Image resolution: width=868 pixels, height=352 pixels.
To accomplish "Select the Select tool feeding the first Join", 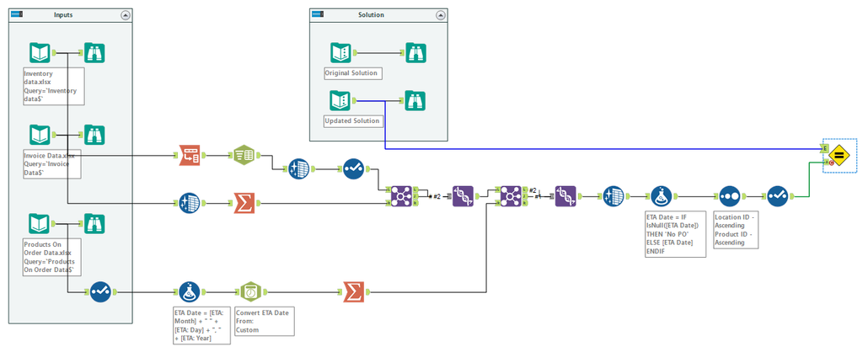I will click(x=353, y=168).
